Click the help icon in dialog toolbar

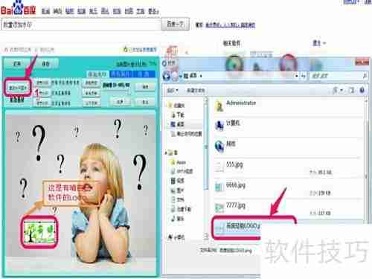362,90
